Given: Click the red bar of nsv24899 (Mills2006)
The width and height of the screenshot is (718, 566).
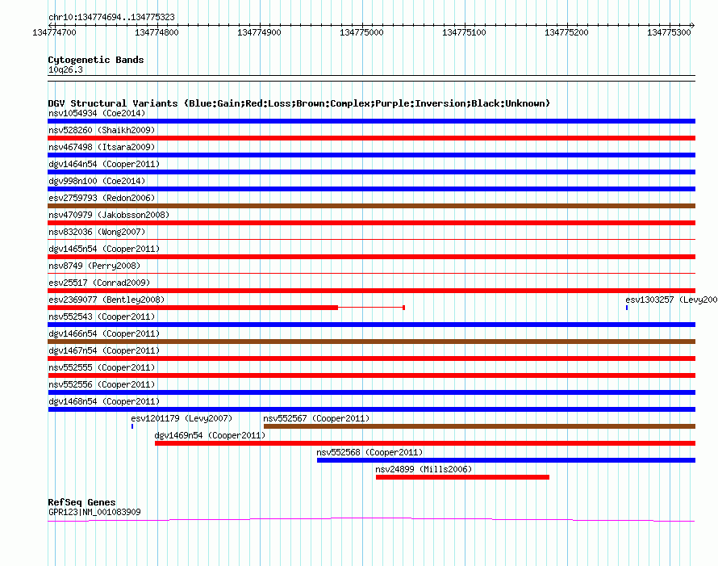Looking at the screenshot, I should click(462, 477).
